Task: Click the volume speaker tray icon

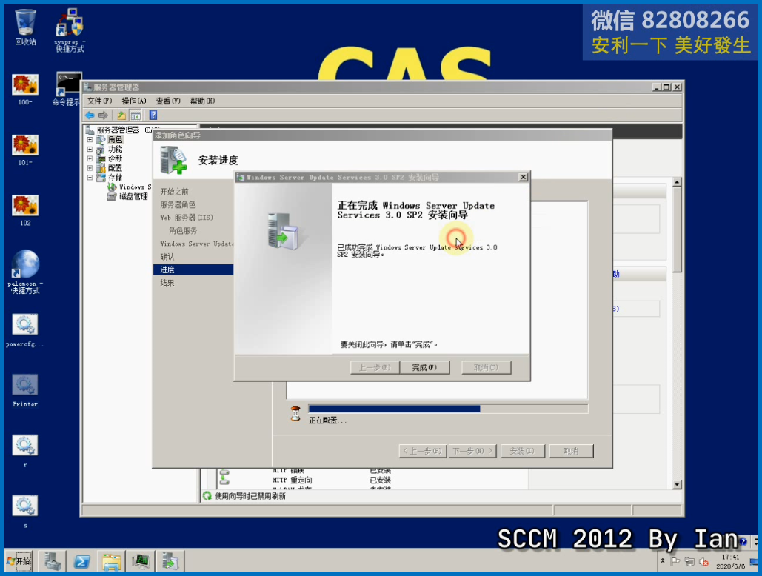Action: pos(703,561)
